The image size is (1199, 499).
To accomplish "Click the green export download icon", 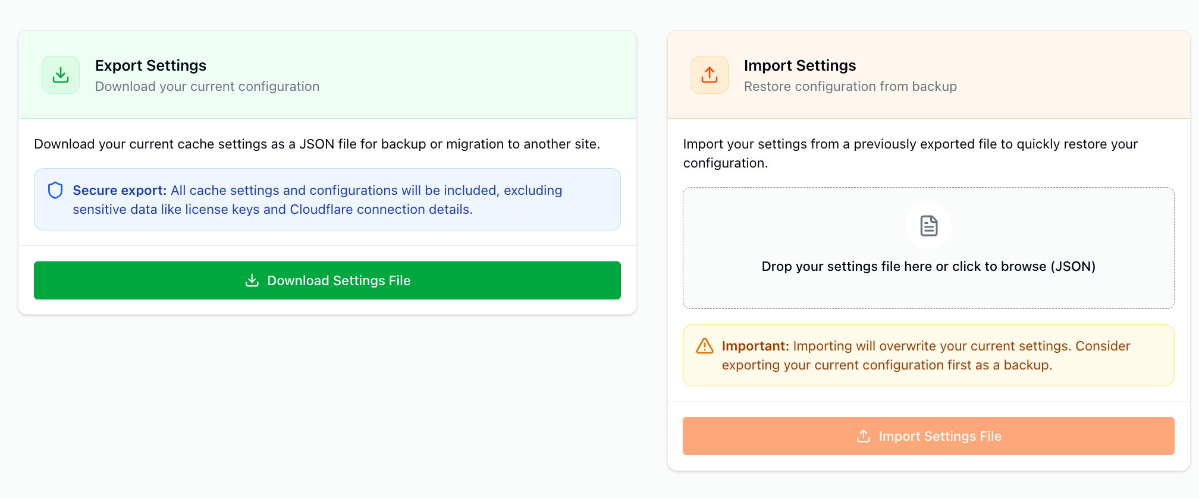I will point(61,75).
